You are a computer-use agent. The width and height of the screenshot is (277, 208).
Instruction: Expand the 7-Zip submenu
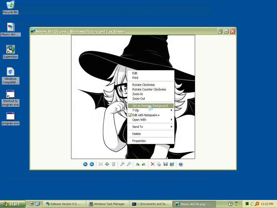click(x=151, y=110)
